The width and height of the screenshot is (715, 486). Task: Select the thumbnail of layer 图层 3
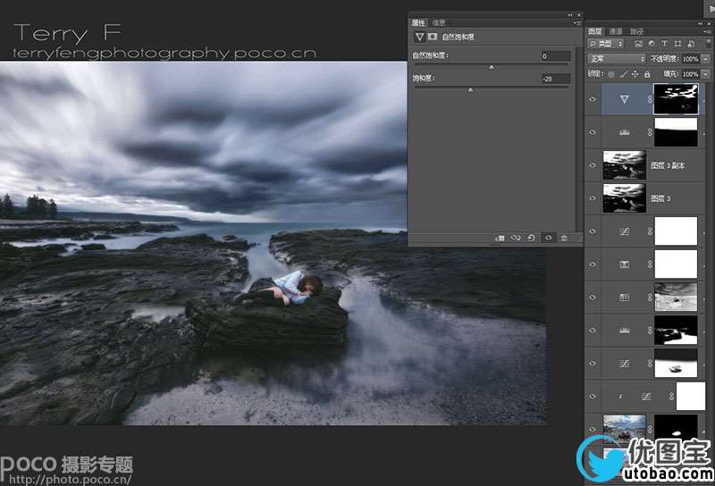tap(624, 197)
